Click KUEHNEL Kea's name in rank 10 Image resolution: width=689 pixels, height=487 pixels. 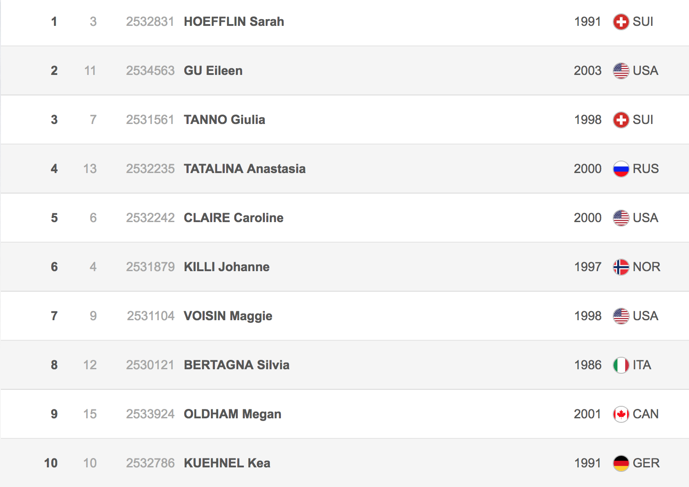pos(227,463)
